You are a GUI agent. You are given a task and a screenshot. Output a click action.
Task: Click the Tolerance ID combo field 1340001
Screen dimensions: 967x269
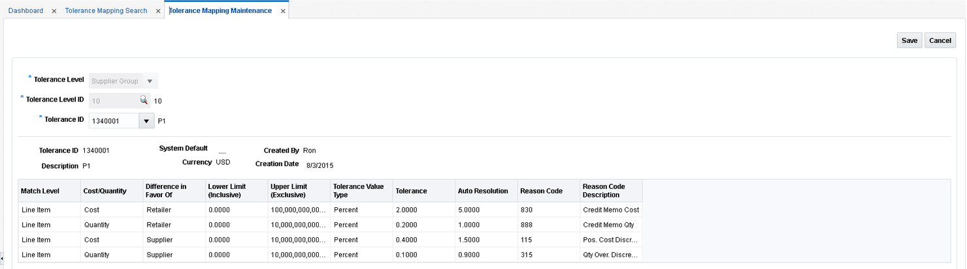114,121
